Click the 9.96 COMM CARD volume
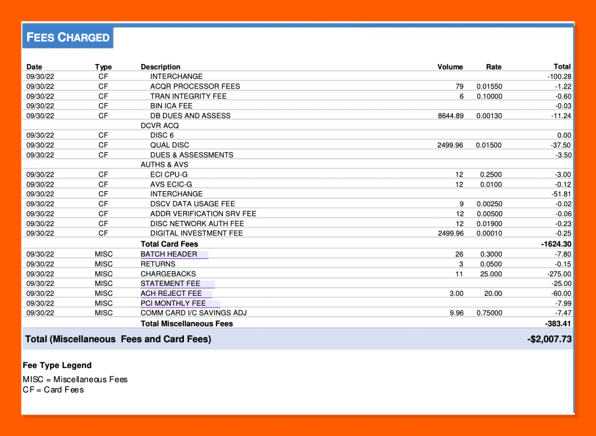Screen dimensions: 596x436 pyautogui.click(x=456, y=313)
